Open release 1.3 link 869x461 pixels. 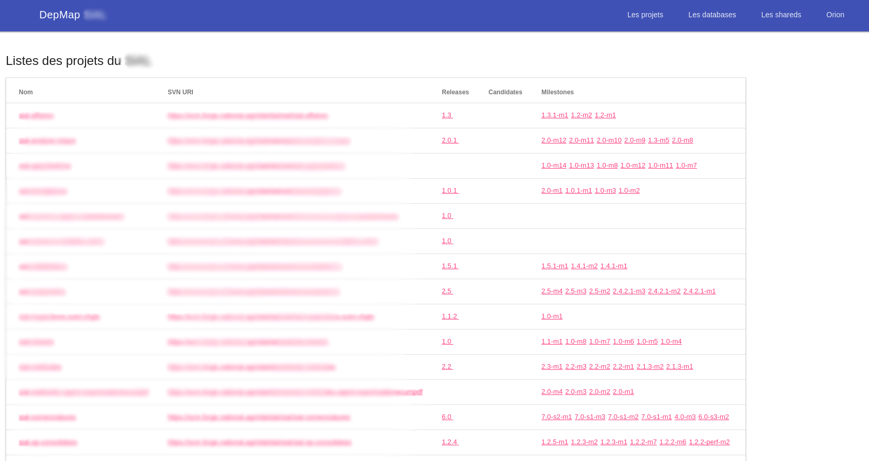447,115
